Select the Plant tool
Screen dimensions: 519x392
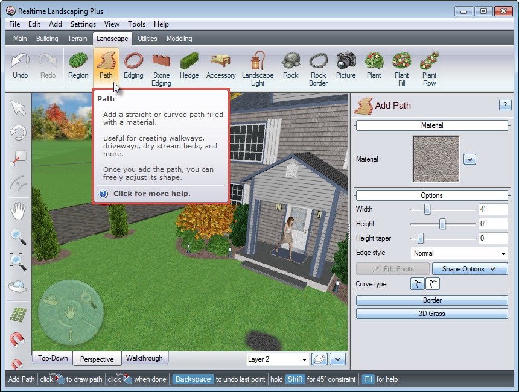[374, 66]
